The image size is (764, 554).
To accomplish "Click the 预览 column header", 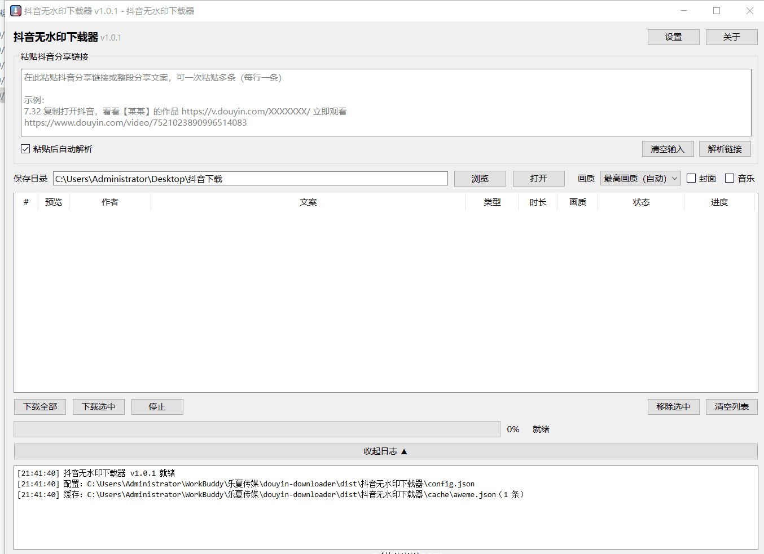I will [x=54, y=202].
